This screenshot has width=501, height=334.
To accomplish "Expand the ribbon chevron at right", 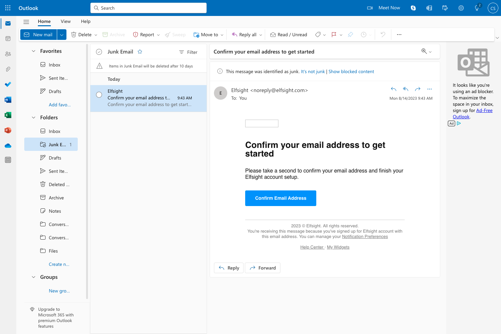I will click(x=497, y=38).
